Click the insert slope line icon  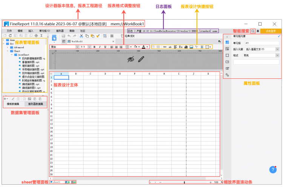[x=197, y=47]
